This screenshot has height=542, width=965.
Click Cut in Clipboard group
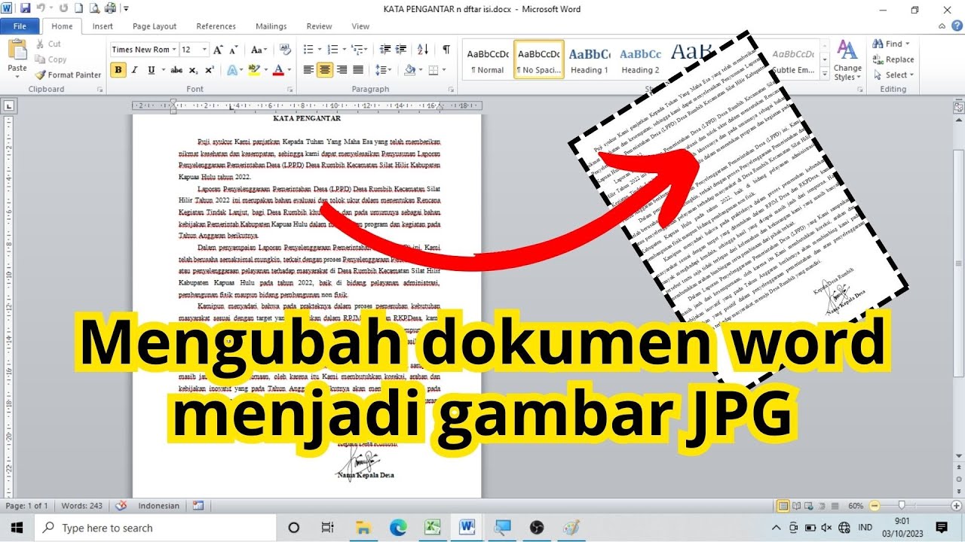click(48, 44)
